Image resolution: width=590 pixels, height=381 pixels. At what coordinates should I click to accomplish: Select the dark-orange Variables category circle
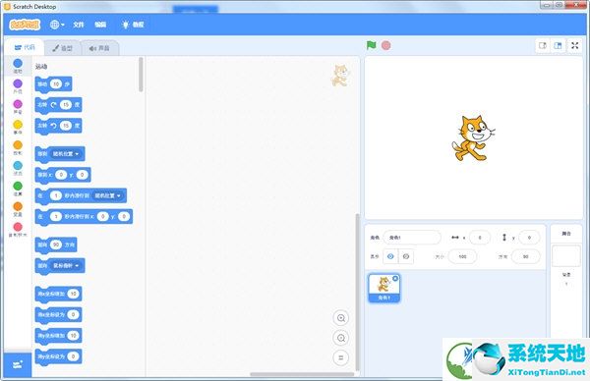(x=18, y=206)
